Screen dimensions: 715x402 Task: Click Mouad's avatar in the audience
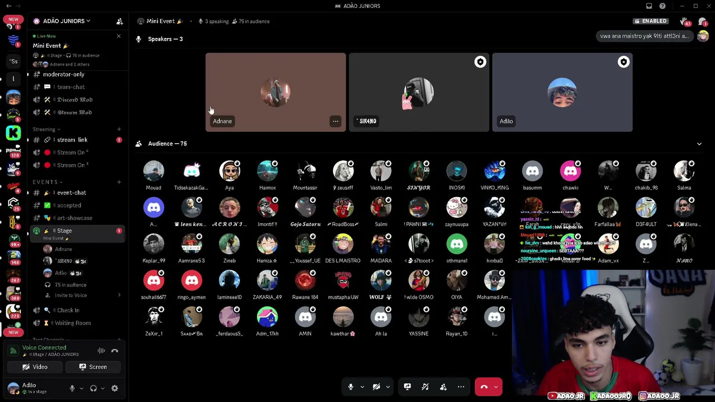coord(154,171)
